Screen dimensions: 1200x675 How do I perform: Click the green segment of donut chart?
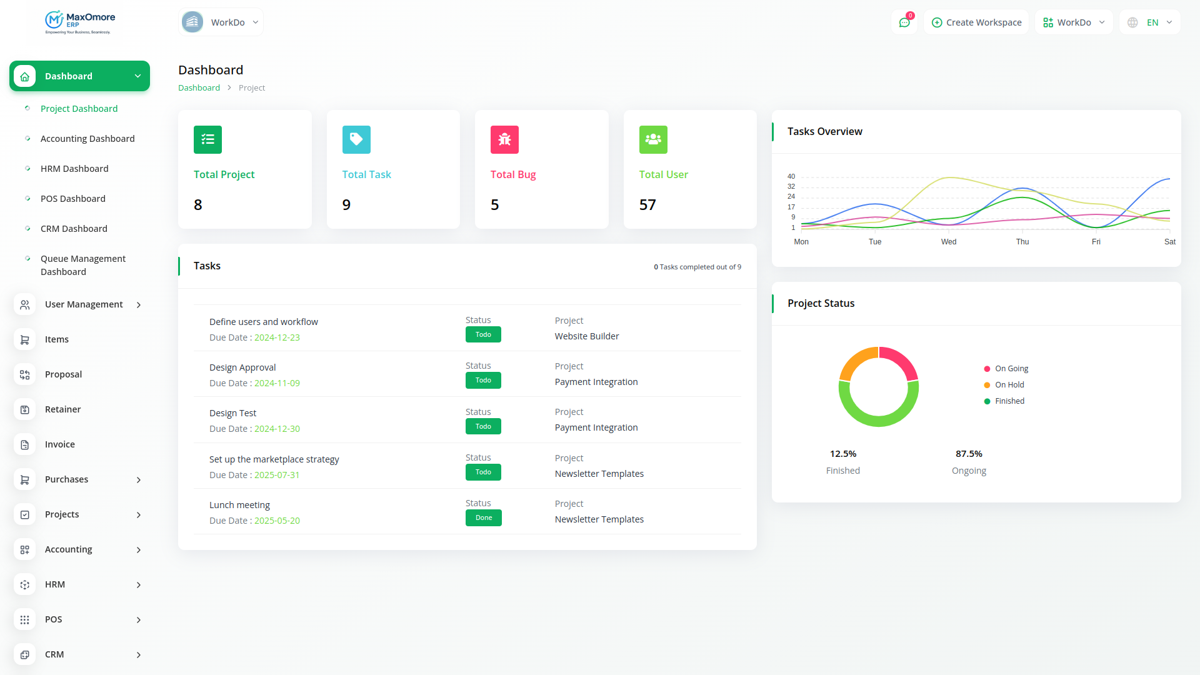879,420
